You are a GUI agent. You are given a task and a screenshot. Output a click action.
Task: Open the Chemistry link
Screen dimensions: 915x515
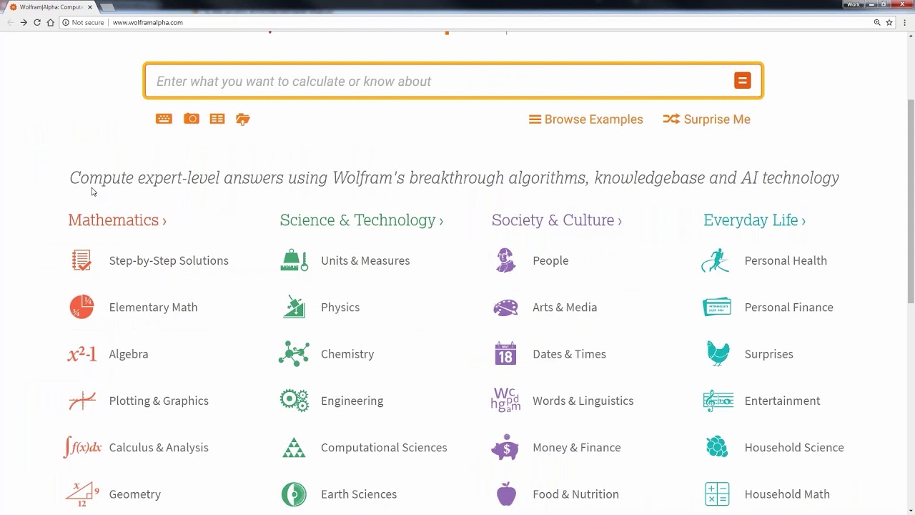(347, 354)
